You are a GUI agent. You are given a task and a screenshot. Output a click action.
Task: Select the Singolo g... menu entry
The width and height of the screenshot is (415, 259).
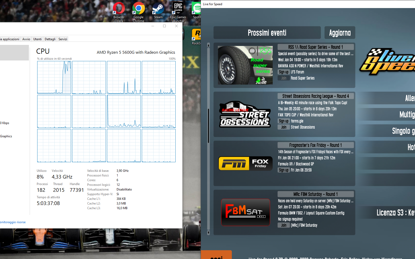[386, 131]
